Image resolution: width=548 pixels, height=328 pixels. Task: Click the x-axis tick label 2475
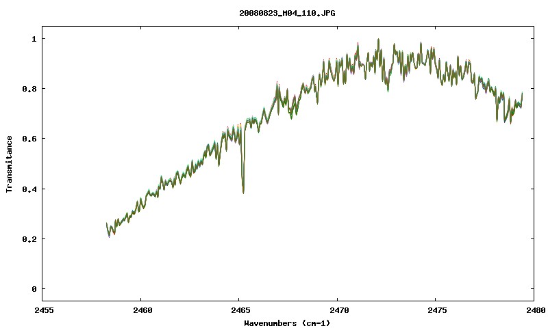tap(438, 310)
